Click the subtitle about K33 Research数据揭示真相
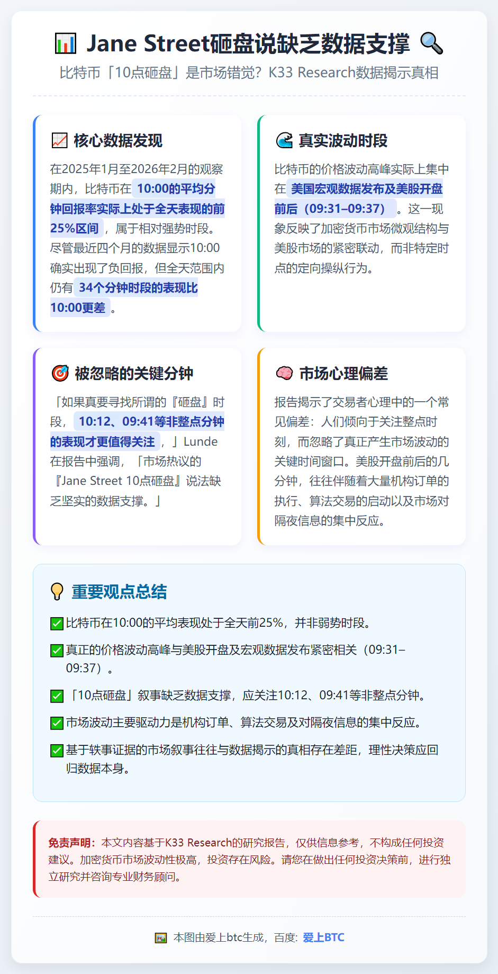The image size is (498, 974). pyautogui.click(x=249, y=73)
